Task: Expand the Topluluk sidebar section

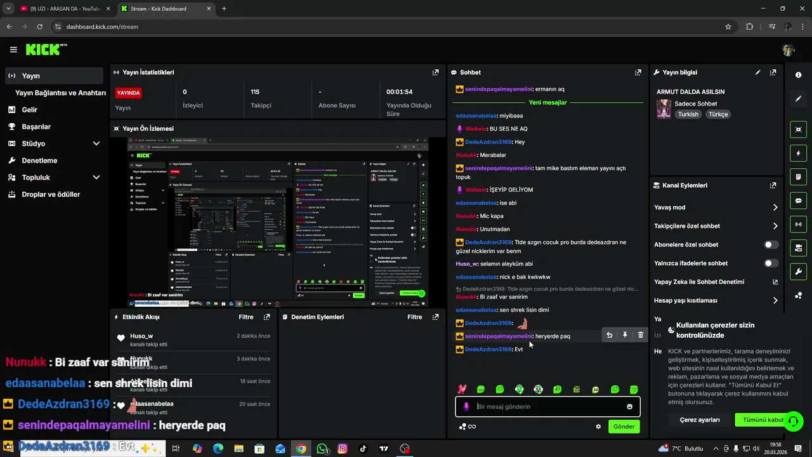Action: (96, 178)
